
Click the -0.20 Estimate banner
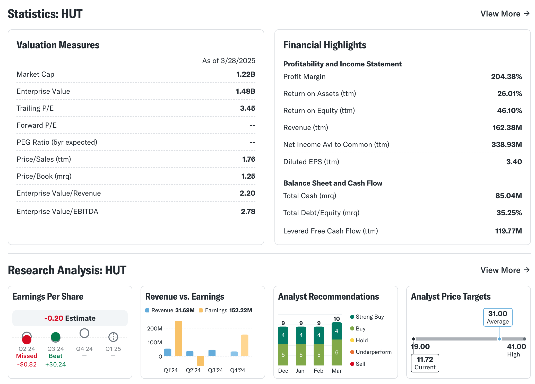coord(70,318)
